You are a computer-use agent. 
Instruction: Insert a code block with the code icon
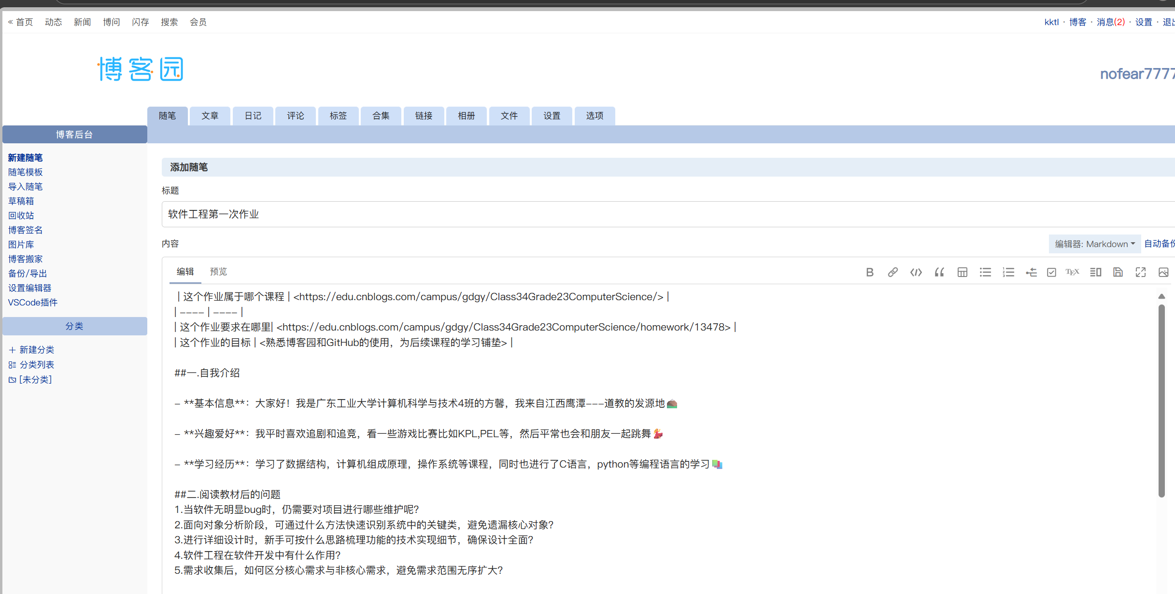(x=916, y=272)
